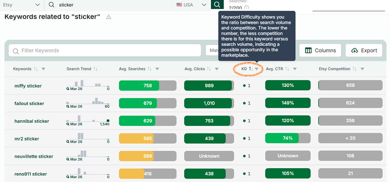Screen dimensions: 390x182
Task: Click the '< 20' competition value
Action: tap(350, 138)
